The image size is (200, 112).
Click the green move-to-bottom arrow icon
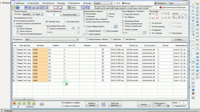[34, 103]
